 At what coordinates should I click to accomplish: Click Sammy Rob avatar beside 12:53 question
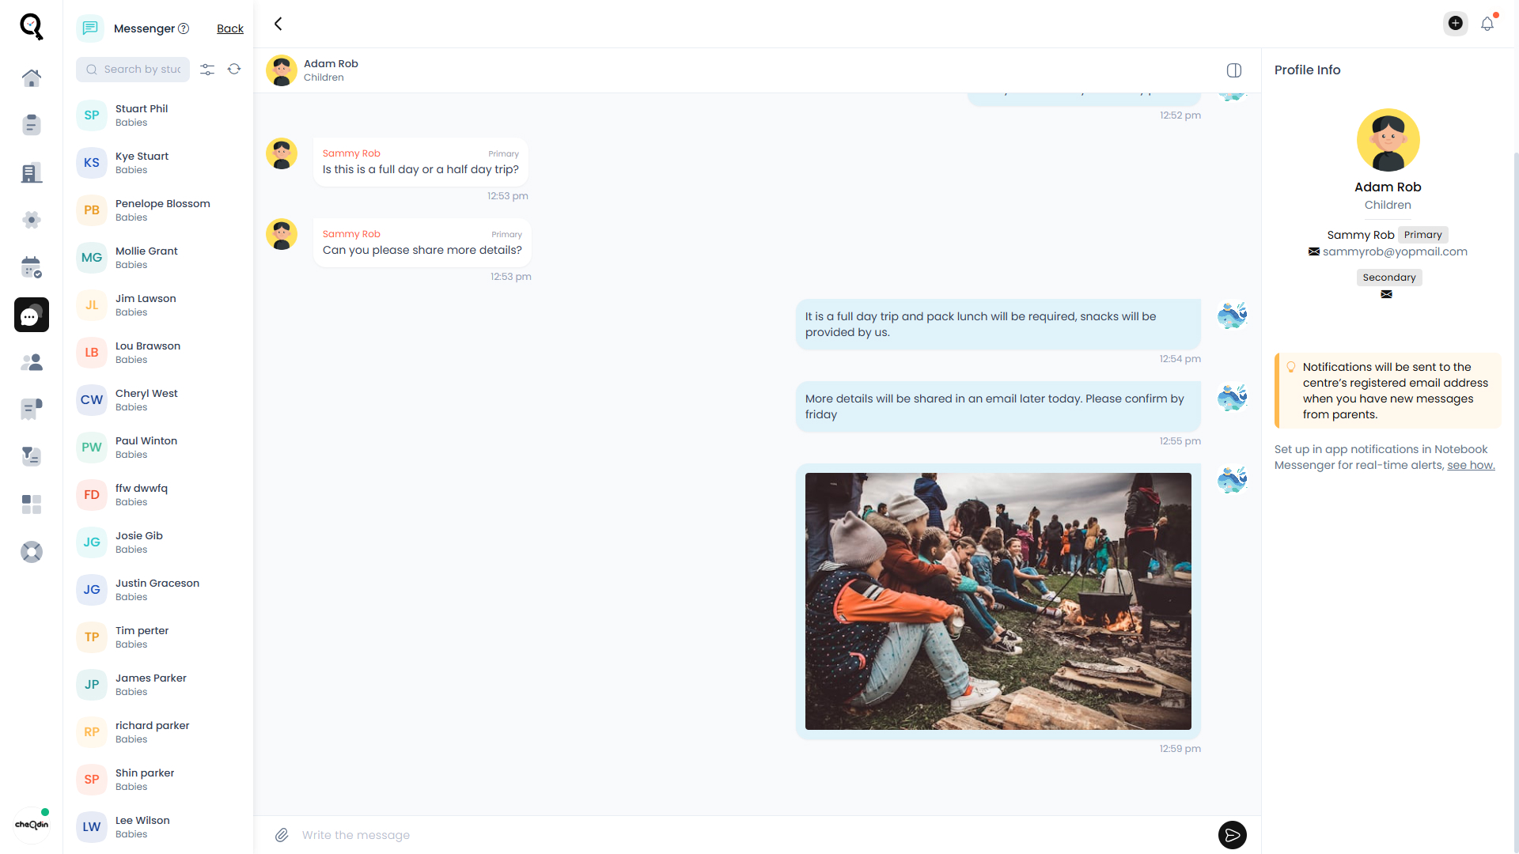282,153
